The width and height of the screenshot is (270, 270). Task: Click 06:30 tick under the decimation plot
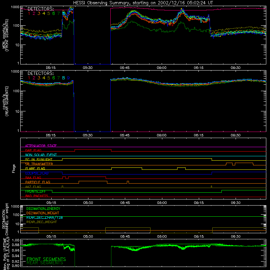[x=236, y=237]
